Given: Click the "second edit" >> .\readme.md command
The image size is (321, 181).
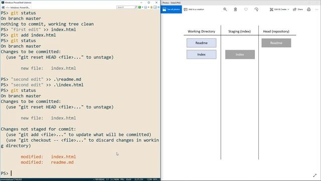Looking at the screenshot, I should 41,79.
